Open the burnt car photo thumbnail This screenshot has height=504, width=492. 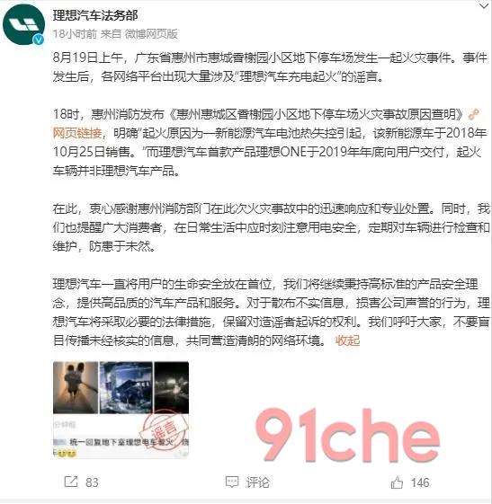(126, 387)
